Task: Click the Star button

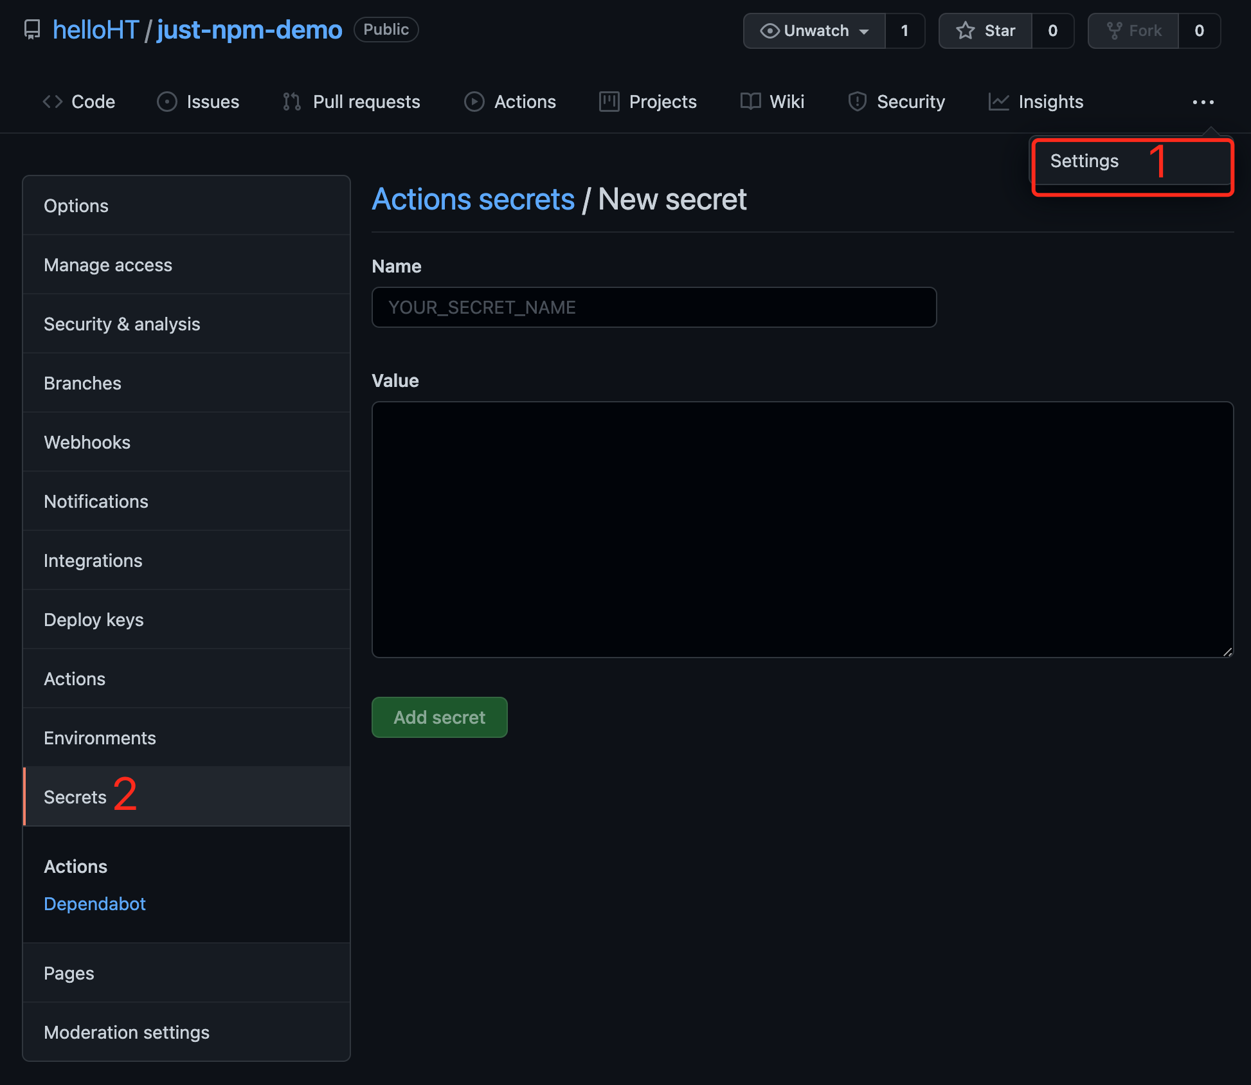Action: (x=986, y=31)
